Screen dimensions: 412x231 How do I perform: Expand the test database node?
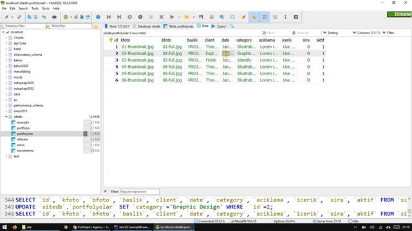tap(6, 157)
